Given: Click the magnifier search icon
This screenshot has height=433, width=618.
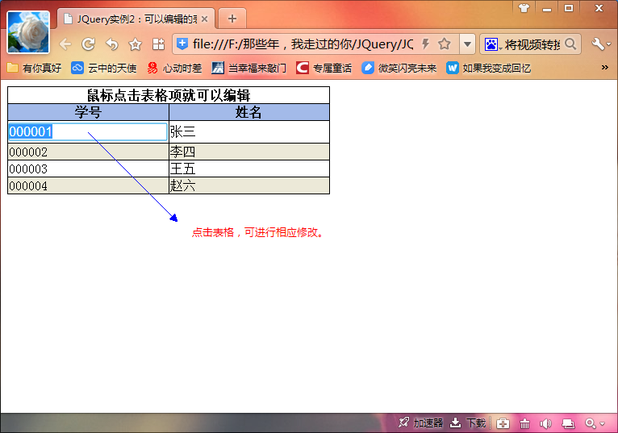Looking at the screenshot, I should pyautogui.click(x=570, y=44).
